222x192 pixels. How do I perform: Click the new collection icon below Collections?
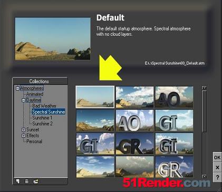tap(17, 181)
